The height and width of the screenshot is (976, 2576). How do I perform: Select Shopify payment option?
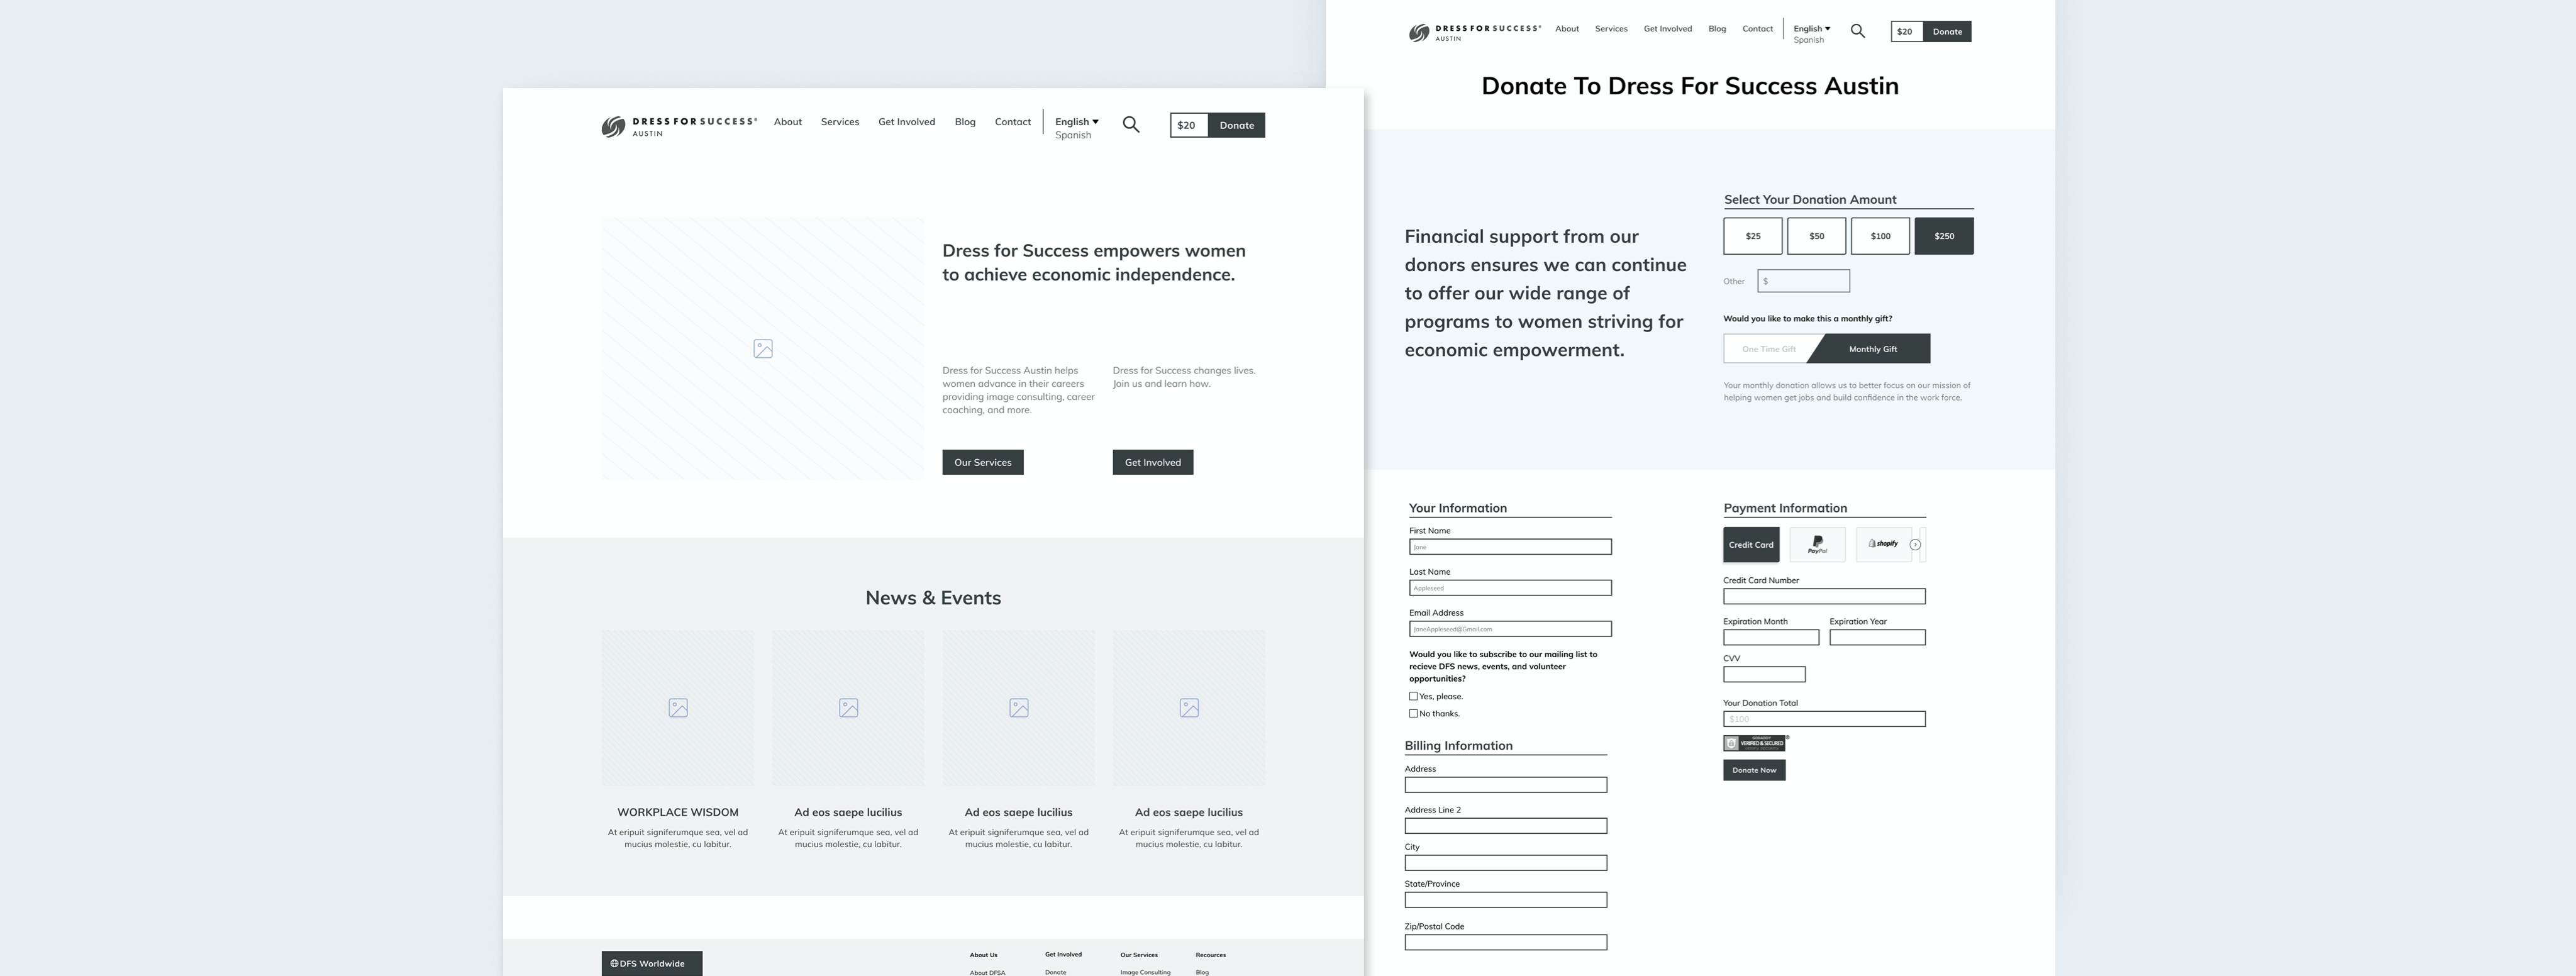(x=1884, y=545)
